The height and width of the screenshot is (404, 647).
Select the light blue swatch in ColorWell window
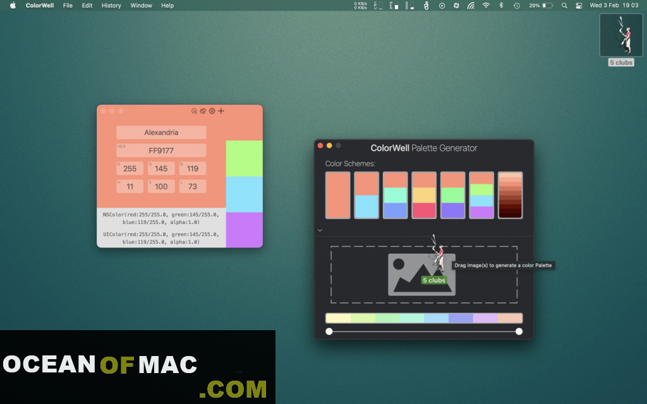pyautogui.click(x=245, y=194)
